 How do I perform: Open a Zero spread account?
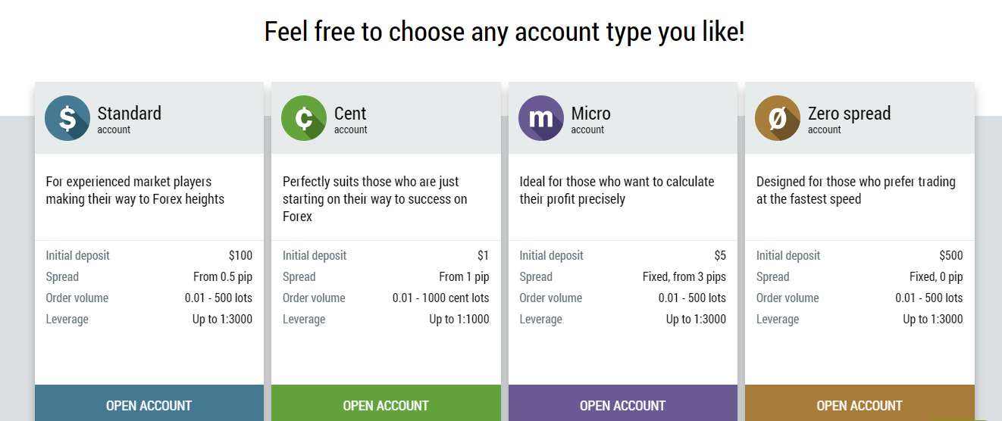860,404
